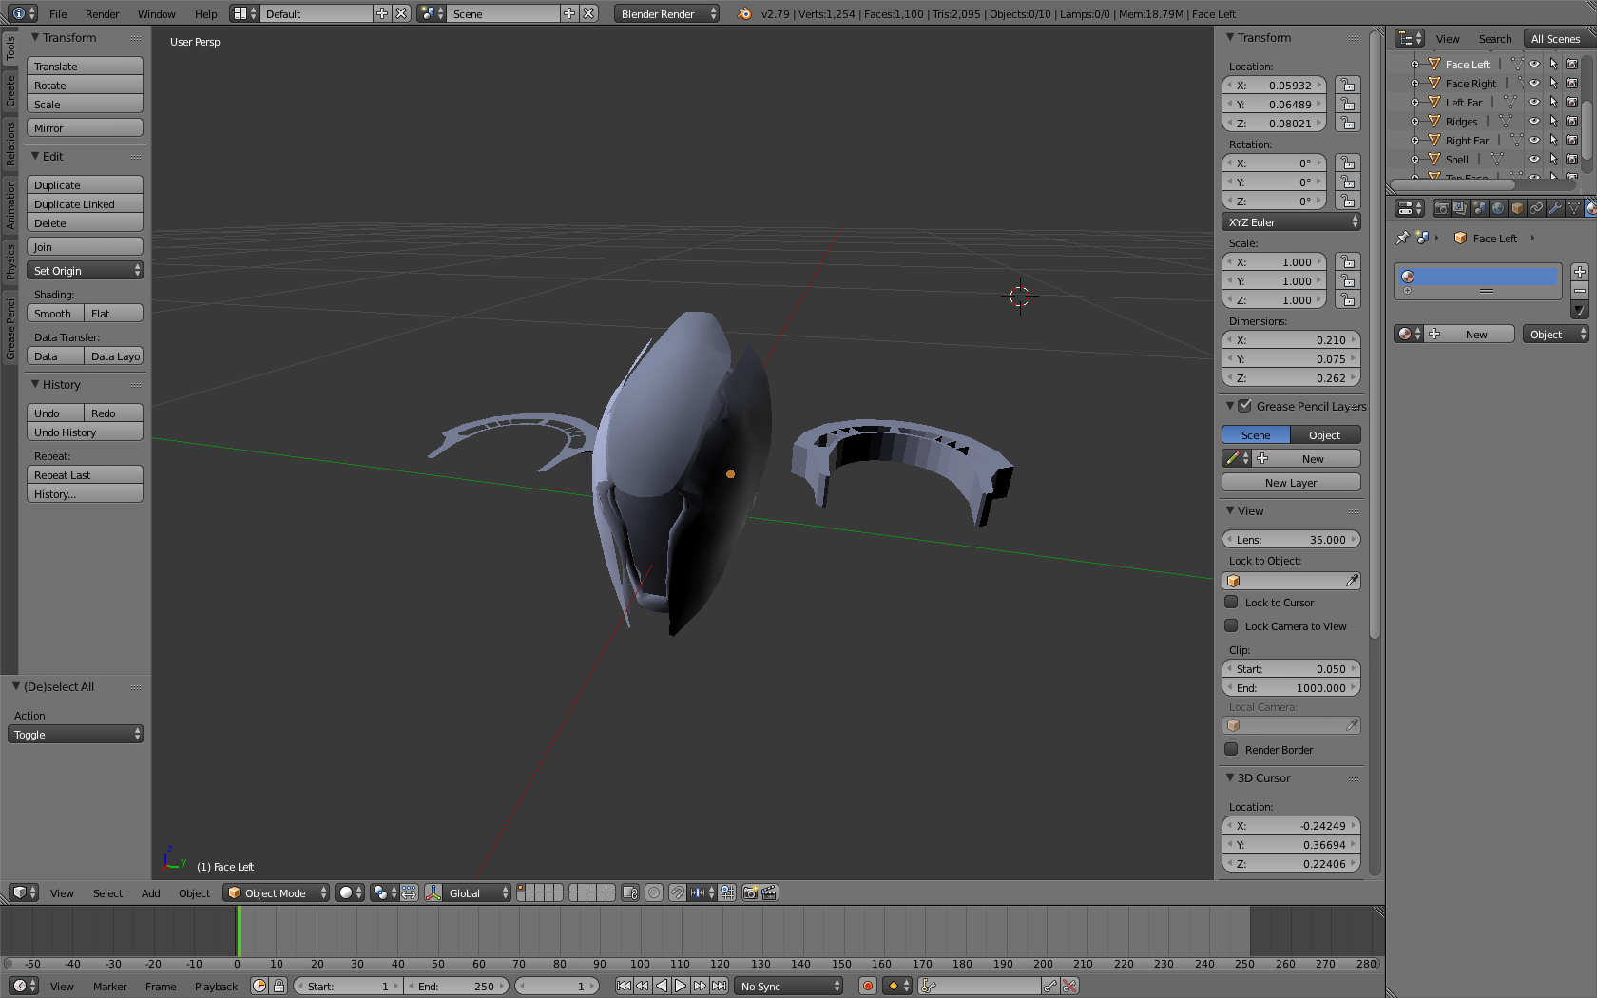Expand the Shell outliner entry
The image size is (1597, 998).
coord(1414,160)
